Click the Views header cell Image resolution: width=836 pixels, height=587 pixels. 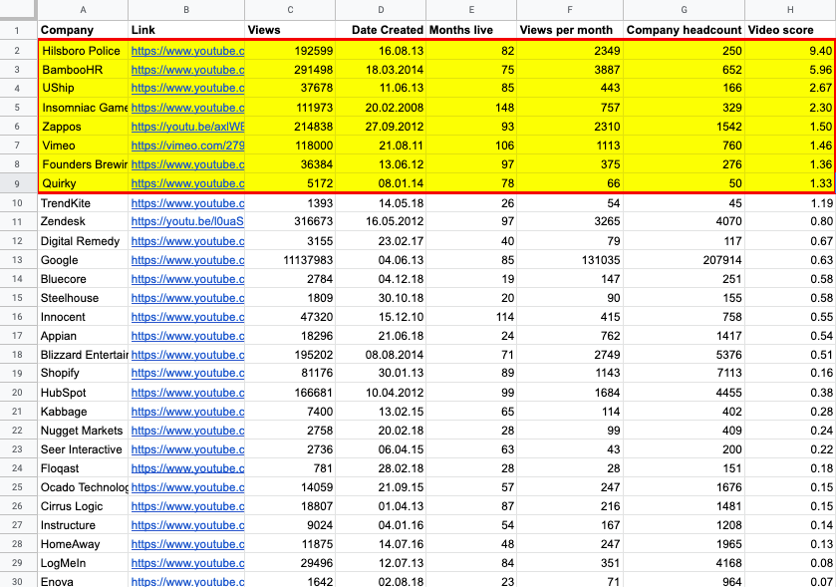(290, 30)
